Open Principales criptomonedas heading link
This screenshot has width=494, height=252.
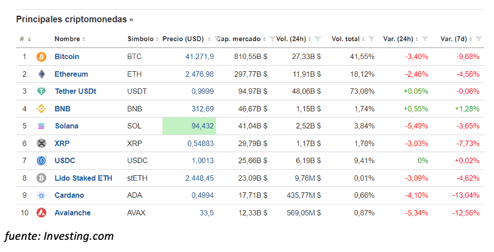(x=74, y=19)
